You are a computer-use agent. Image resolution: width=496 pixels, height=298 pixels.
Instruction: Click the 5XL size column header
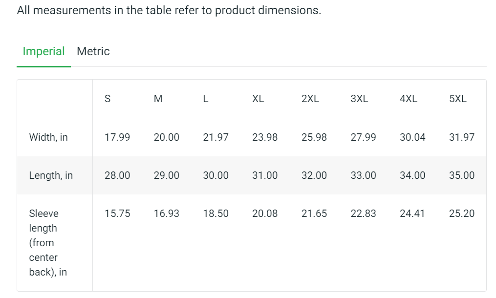click(x=458, y=99)
